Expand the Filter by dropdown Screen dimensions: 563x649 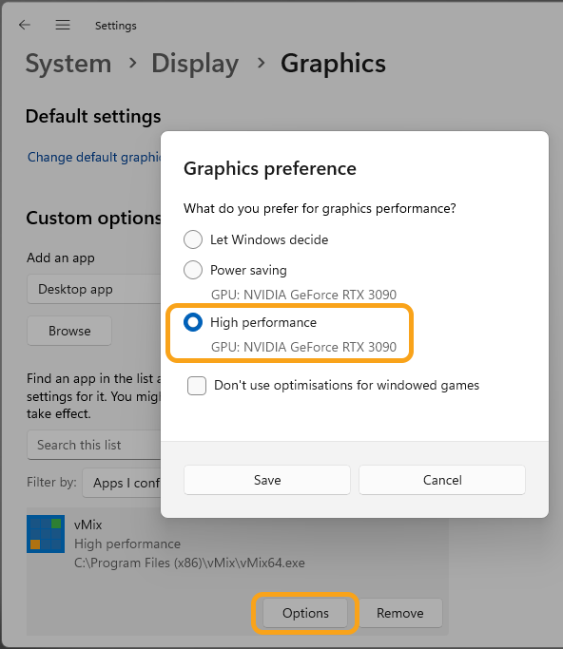click(122, 483)
